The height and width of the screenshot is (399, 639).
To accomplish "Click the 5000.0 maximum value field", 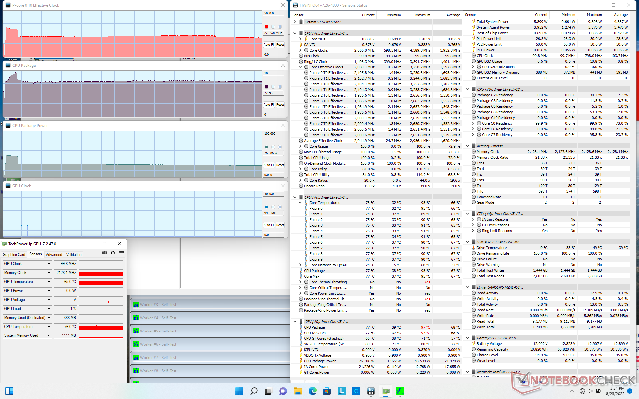I will [x=273, y=13].
